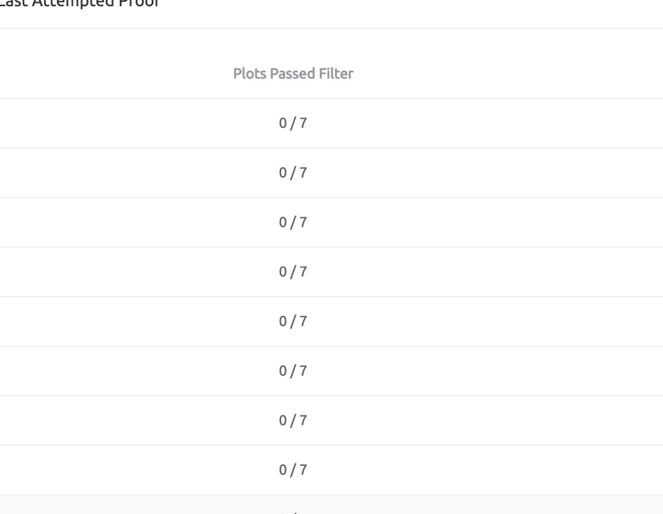This screenshot has width=663, height=514.
Task: Select the fourth row's 0 / 7 value
Action: (x=293, y=272)
